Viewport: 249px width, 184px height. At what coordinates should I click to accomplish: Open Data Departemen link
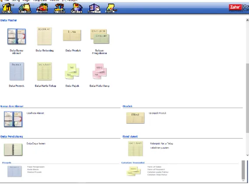[x=36, y=143]
